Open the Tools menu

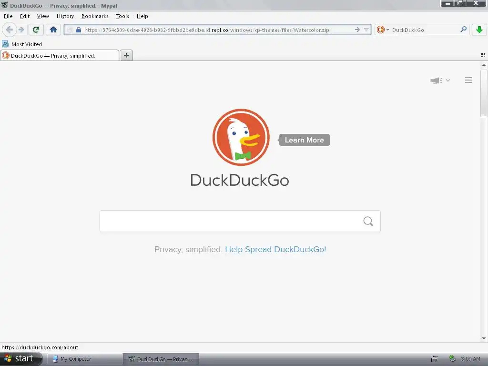tap(122, 16)
